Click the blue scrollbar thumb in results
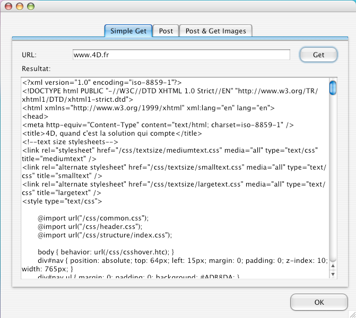This screenshot has height=318, width=356. (333, 87)
